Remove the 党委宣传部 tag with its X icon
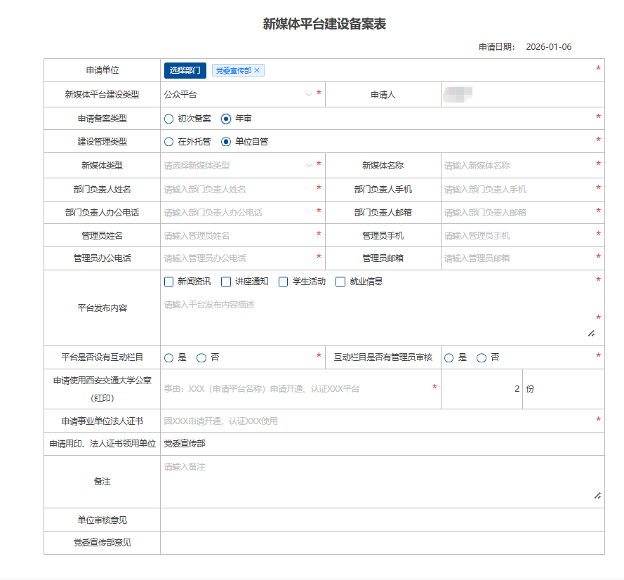Viewport: 624px width, 580px height. [257, 70]
